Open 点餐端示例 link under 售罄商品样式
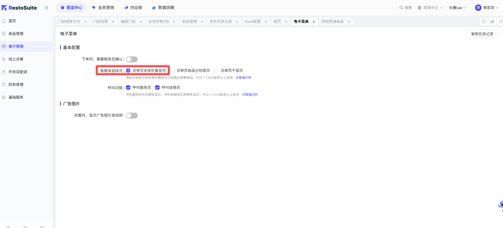503x228 pixels. coord(243,78)
